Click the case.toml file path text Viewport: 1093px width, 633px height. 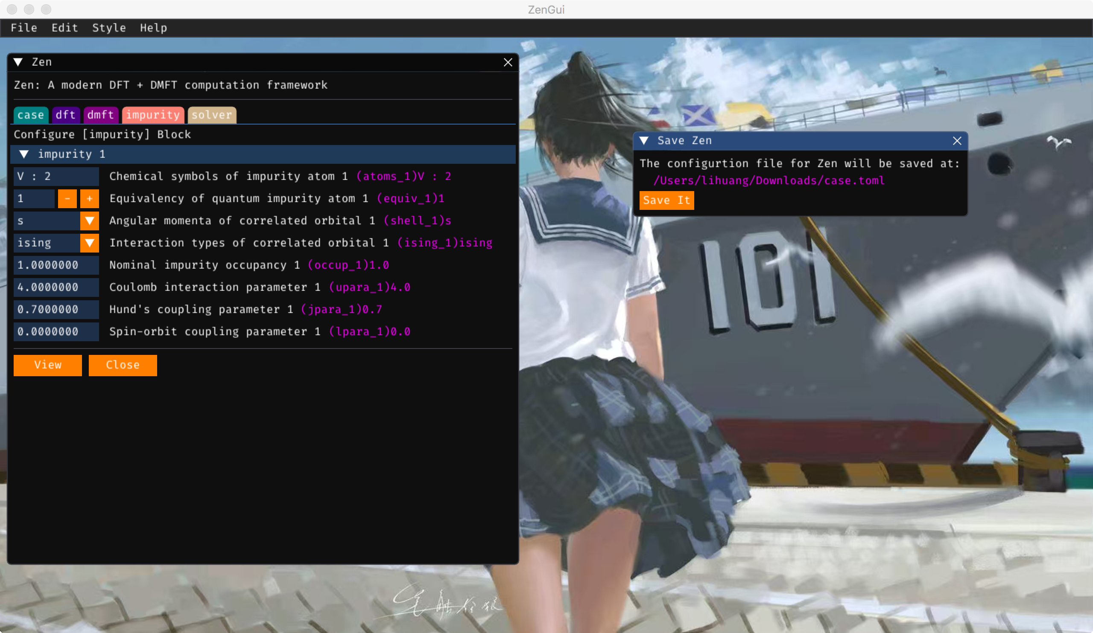(x=769, y=181)
